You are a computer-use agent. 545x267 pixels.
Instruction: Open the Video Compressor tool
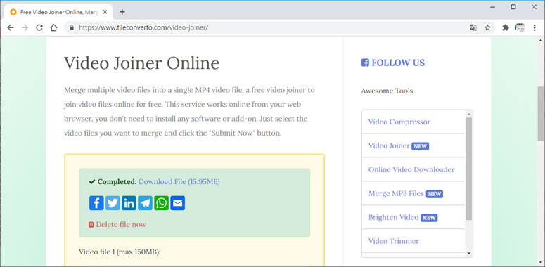(399, 122)
